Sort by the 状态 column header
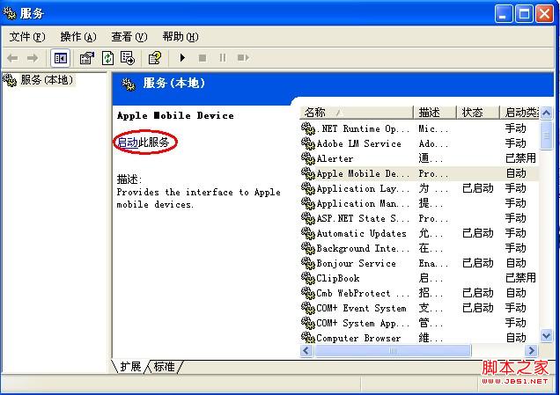Screen dimensions: 560x395 477,113
